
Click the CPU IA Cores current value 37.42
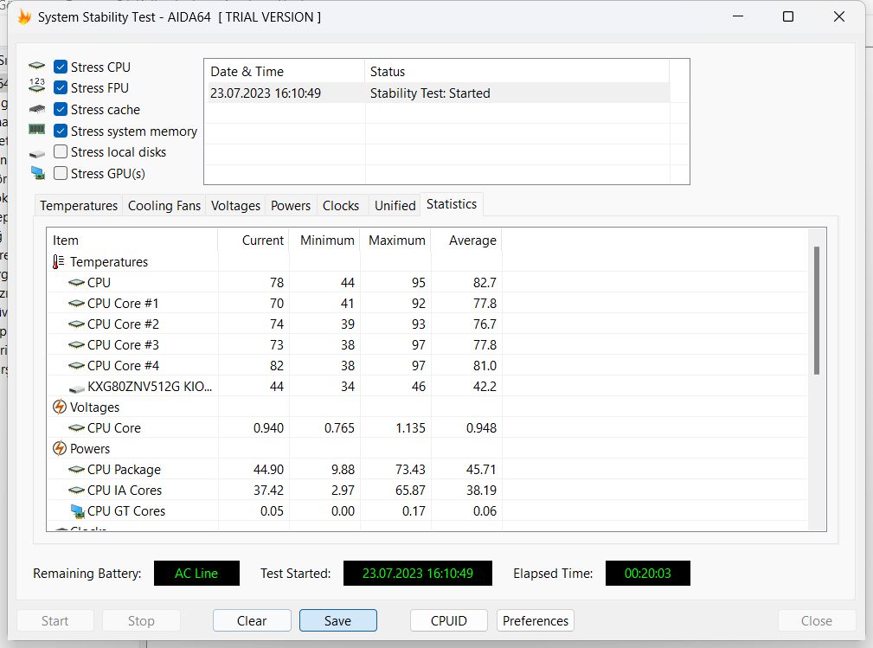tap(268, 491)
